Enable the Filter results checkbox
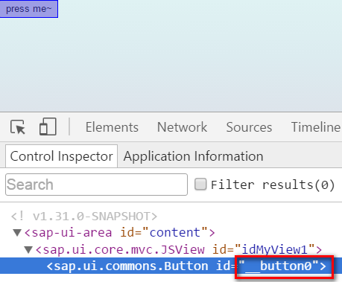The width and height of the screenshot is (342, 282). [200, 185]
